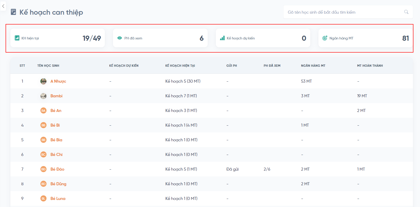Open student A Nhược's profile link

coord(58,81)
